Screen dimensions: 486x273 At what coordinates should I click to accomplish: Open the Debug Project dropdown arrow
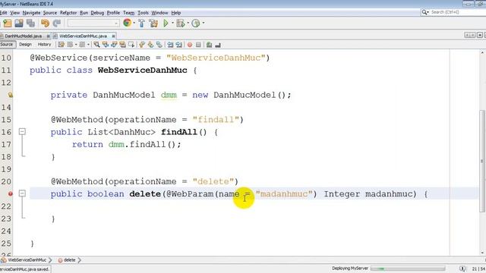[188, 24]
